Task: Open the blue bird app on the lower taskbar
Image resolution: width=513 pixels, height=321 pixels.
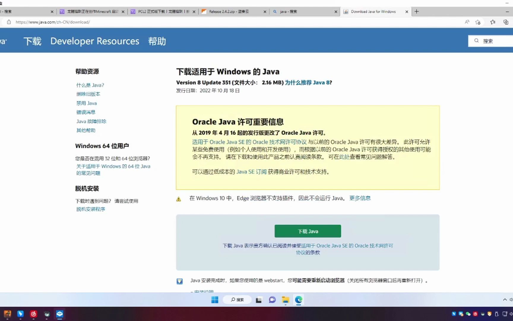Action: 20,314
